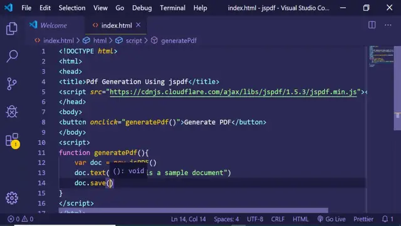Change UTF-8 file encoding

pos(255,219)
